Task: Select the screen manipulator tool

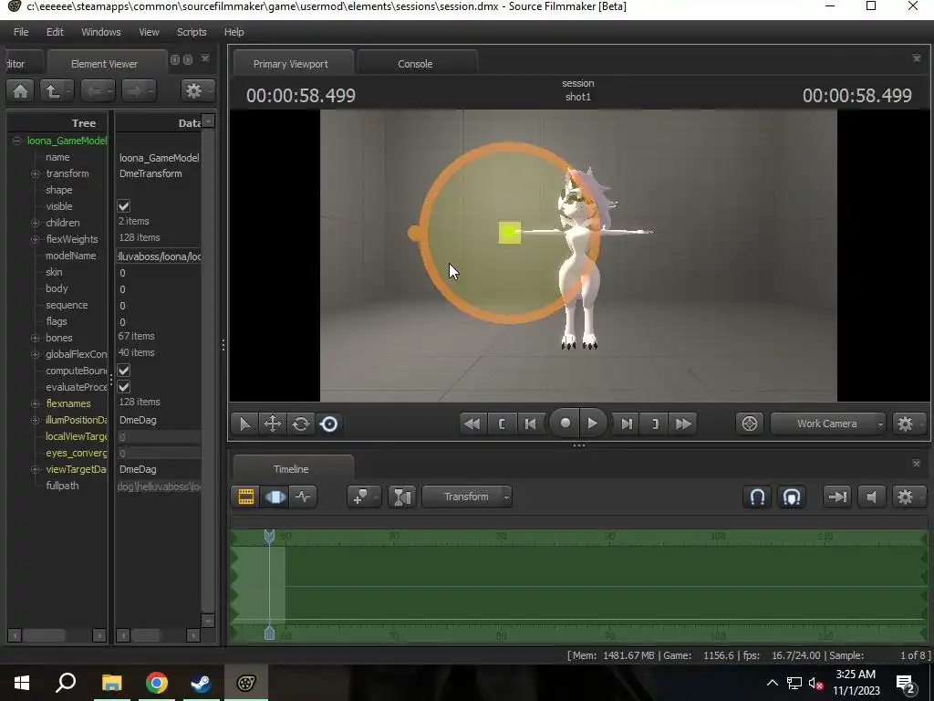Action: (x=328, y=424)
